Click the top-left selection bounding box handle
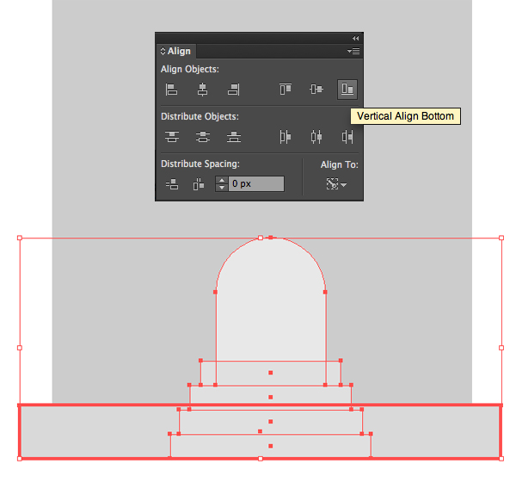 (20, 238)
